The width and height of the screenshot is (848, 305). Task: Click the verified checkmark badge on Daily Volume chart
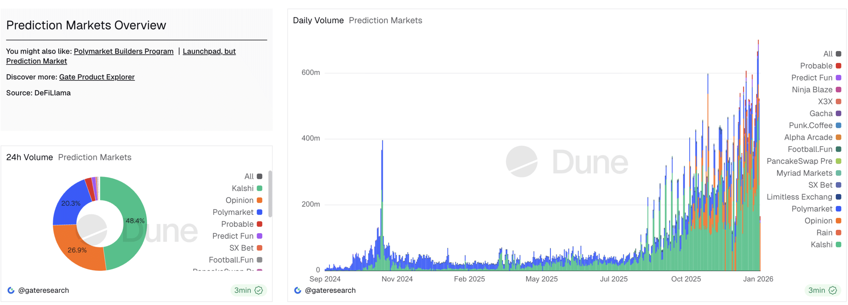pyautogui.click(x=832, y=290)
